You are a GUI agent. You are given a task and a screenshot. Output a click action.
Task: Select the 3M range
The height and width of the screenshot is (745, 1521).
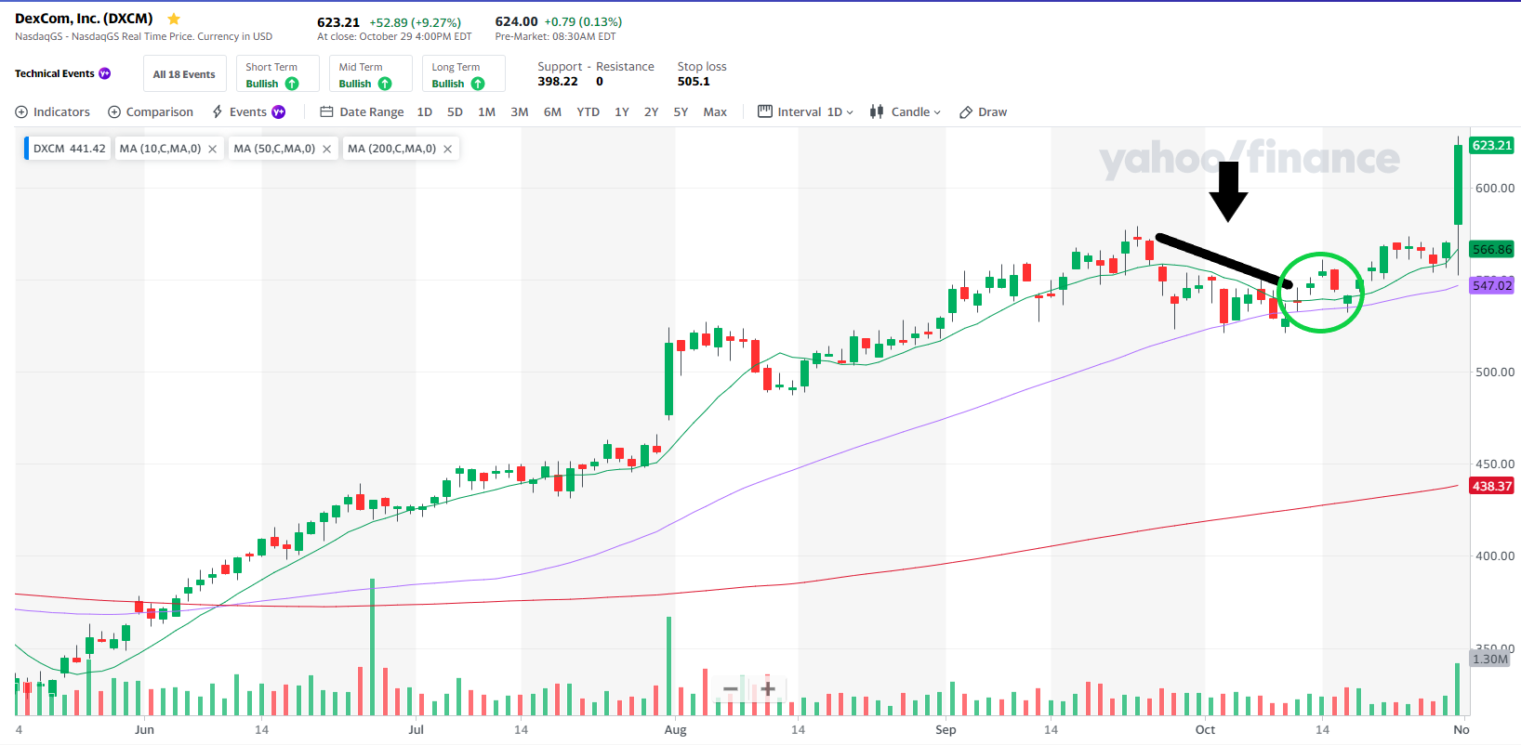coord(520,111)
